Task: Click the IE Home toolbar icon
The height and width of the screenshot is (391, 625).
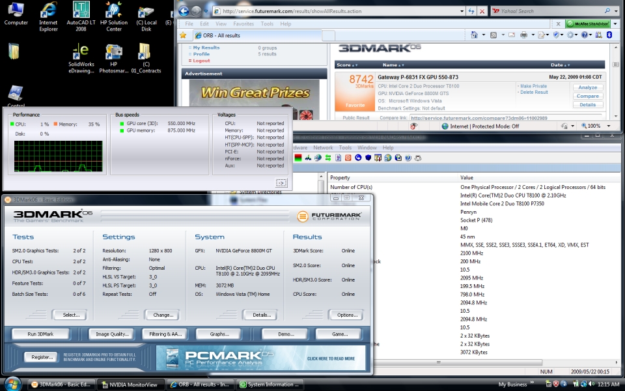Action: (x=474, y=35)
